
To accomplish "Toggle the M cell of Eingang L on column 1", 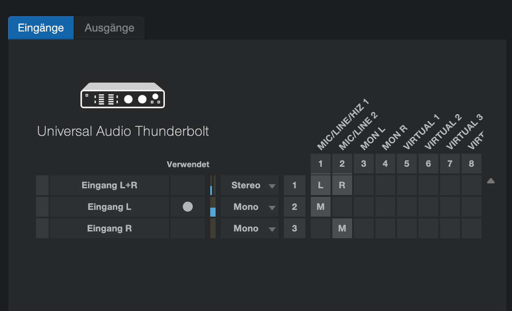I will (321, 207).
